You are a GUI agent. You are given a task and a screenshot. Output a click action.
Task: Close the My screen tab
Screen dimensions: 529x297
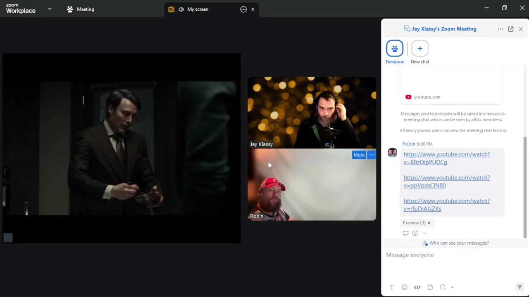click(x=253, y=9)
